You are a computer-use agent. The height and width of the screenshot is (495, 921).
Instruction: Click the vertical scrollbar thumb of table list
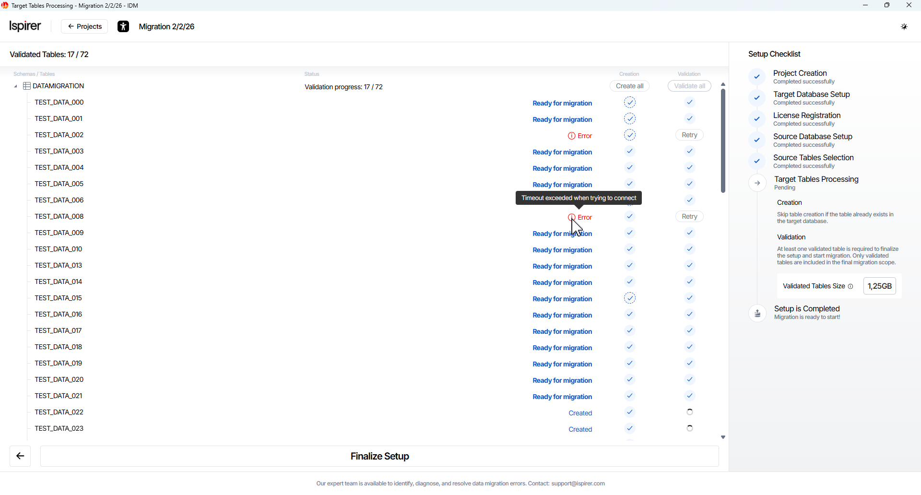pyautogui.click(x=723, y=141)
